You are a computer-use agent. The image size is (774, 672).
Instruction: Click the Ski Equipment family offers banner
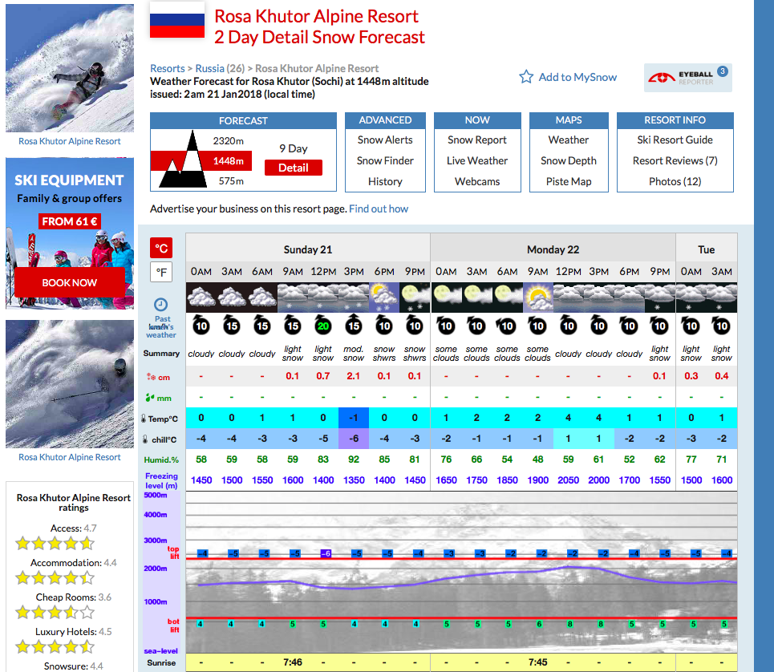70,233
